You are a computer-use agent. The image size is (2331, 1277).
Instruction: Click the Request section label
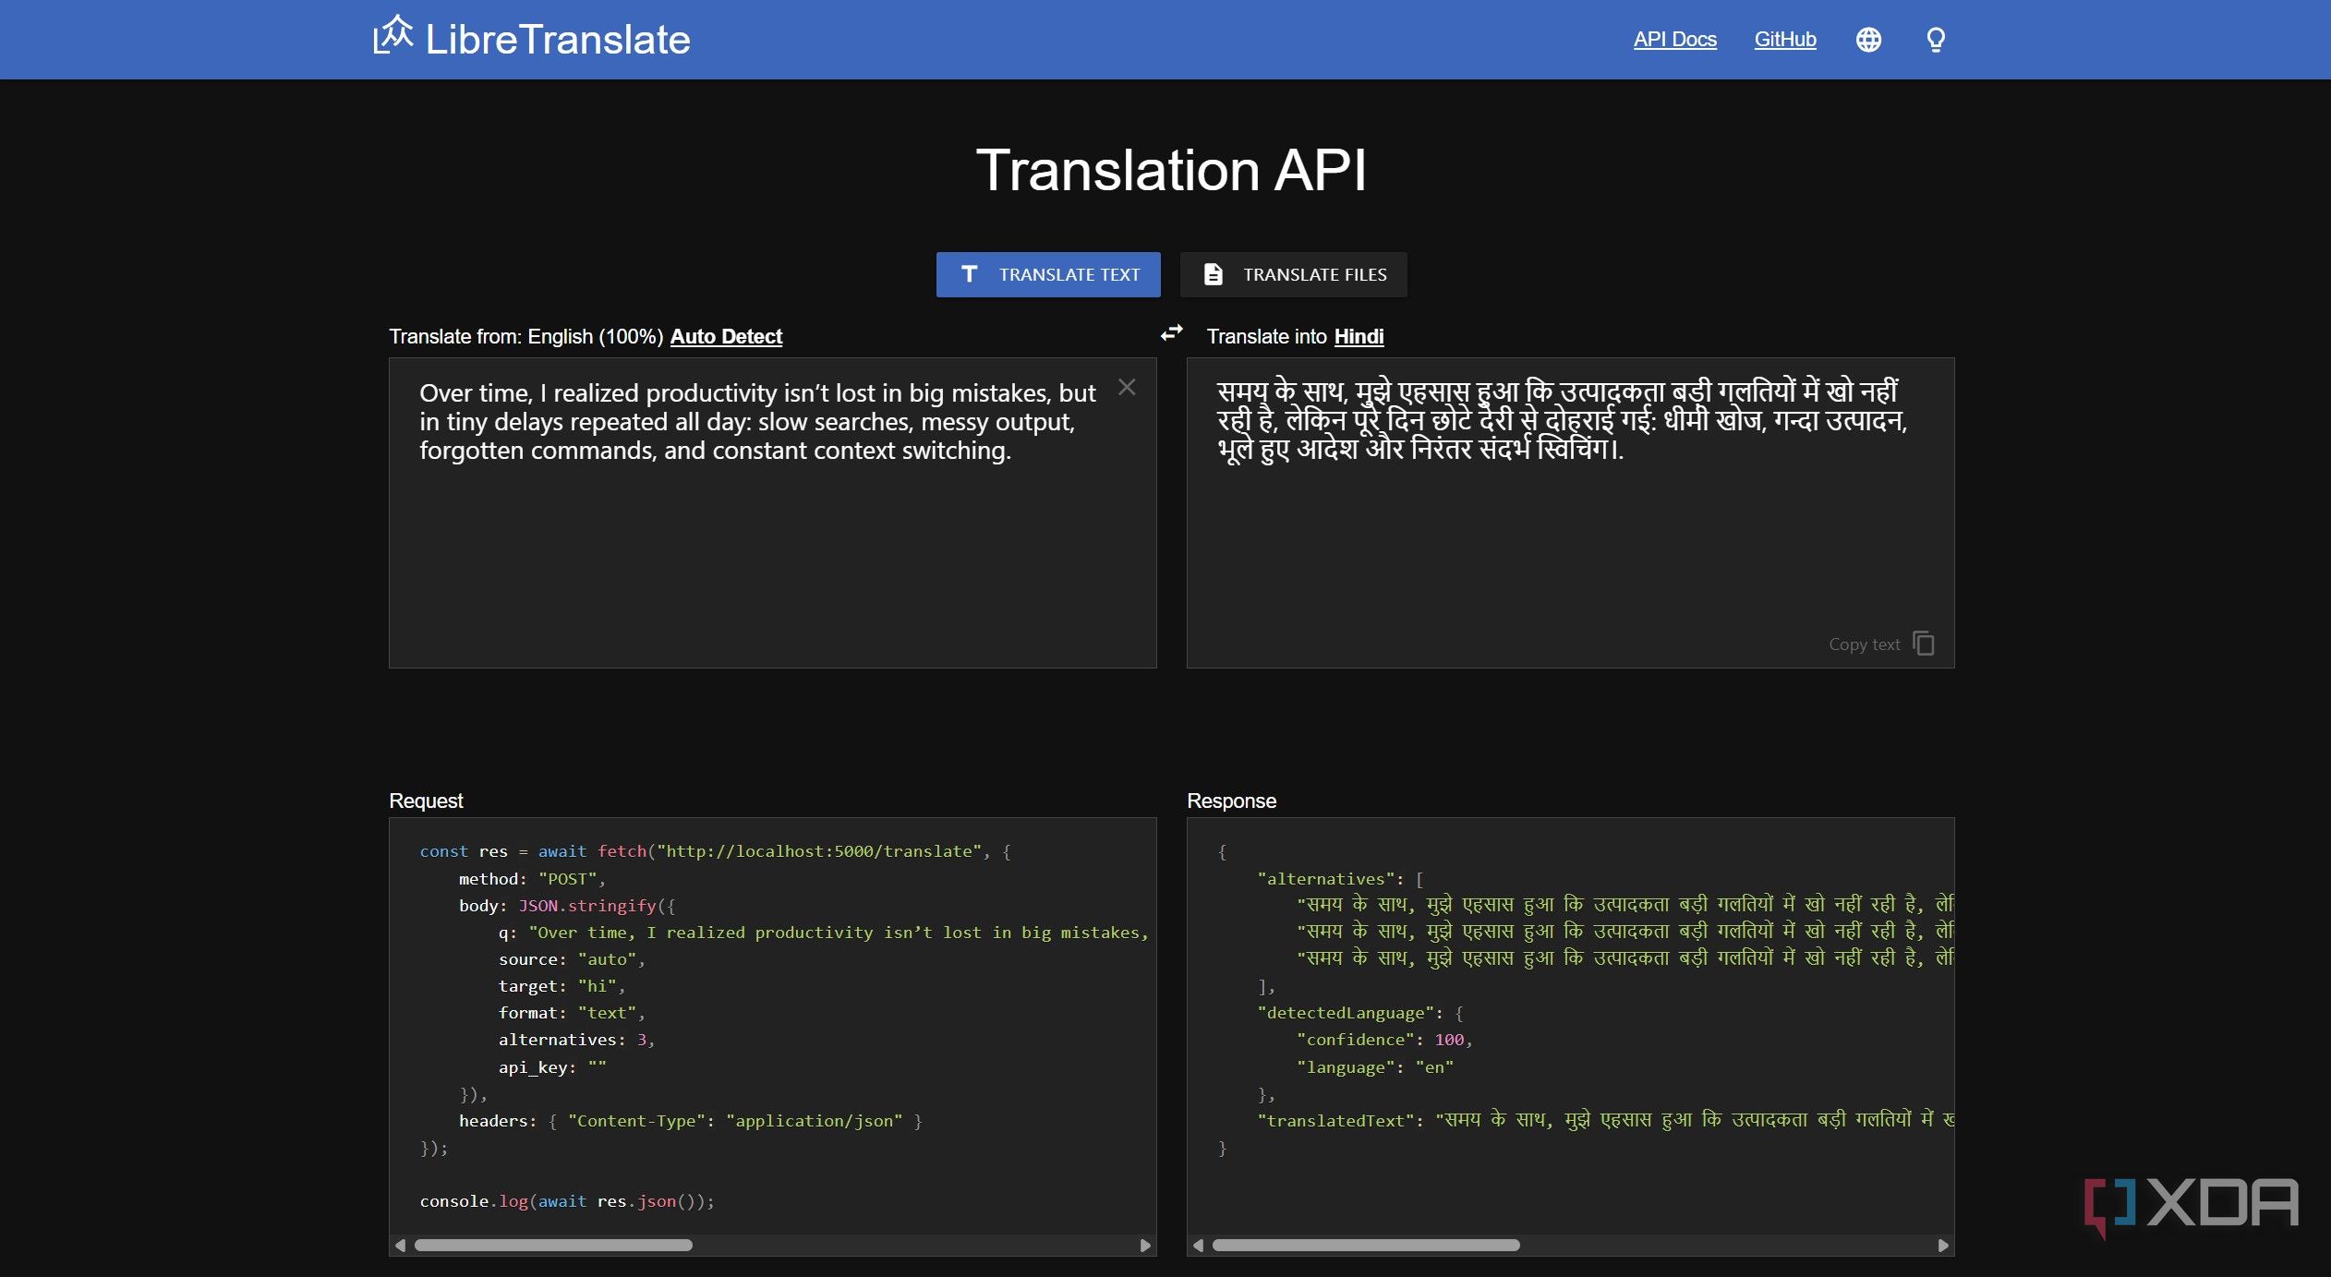[426, 801]
